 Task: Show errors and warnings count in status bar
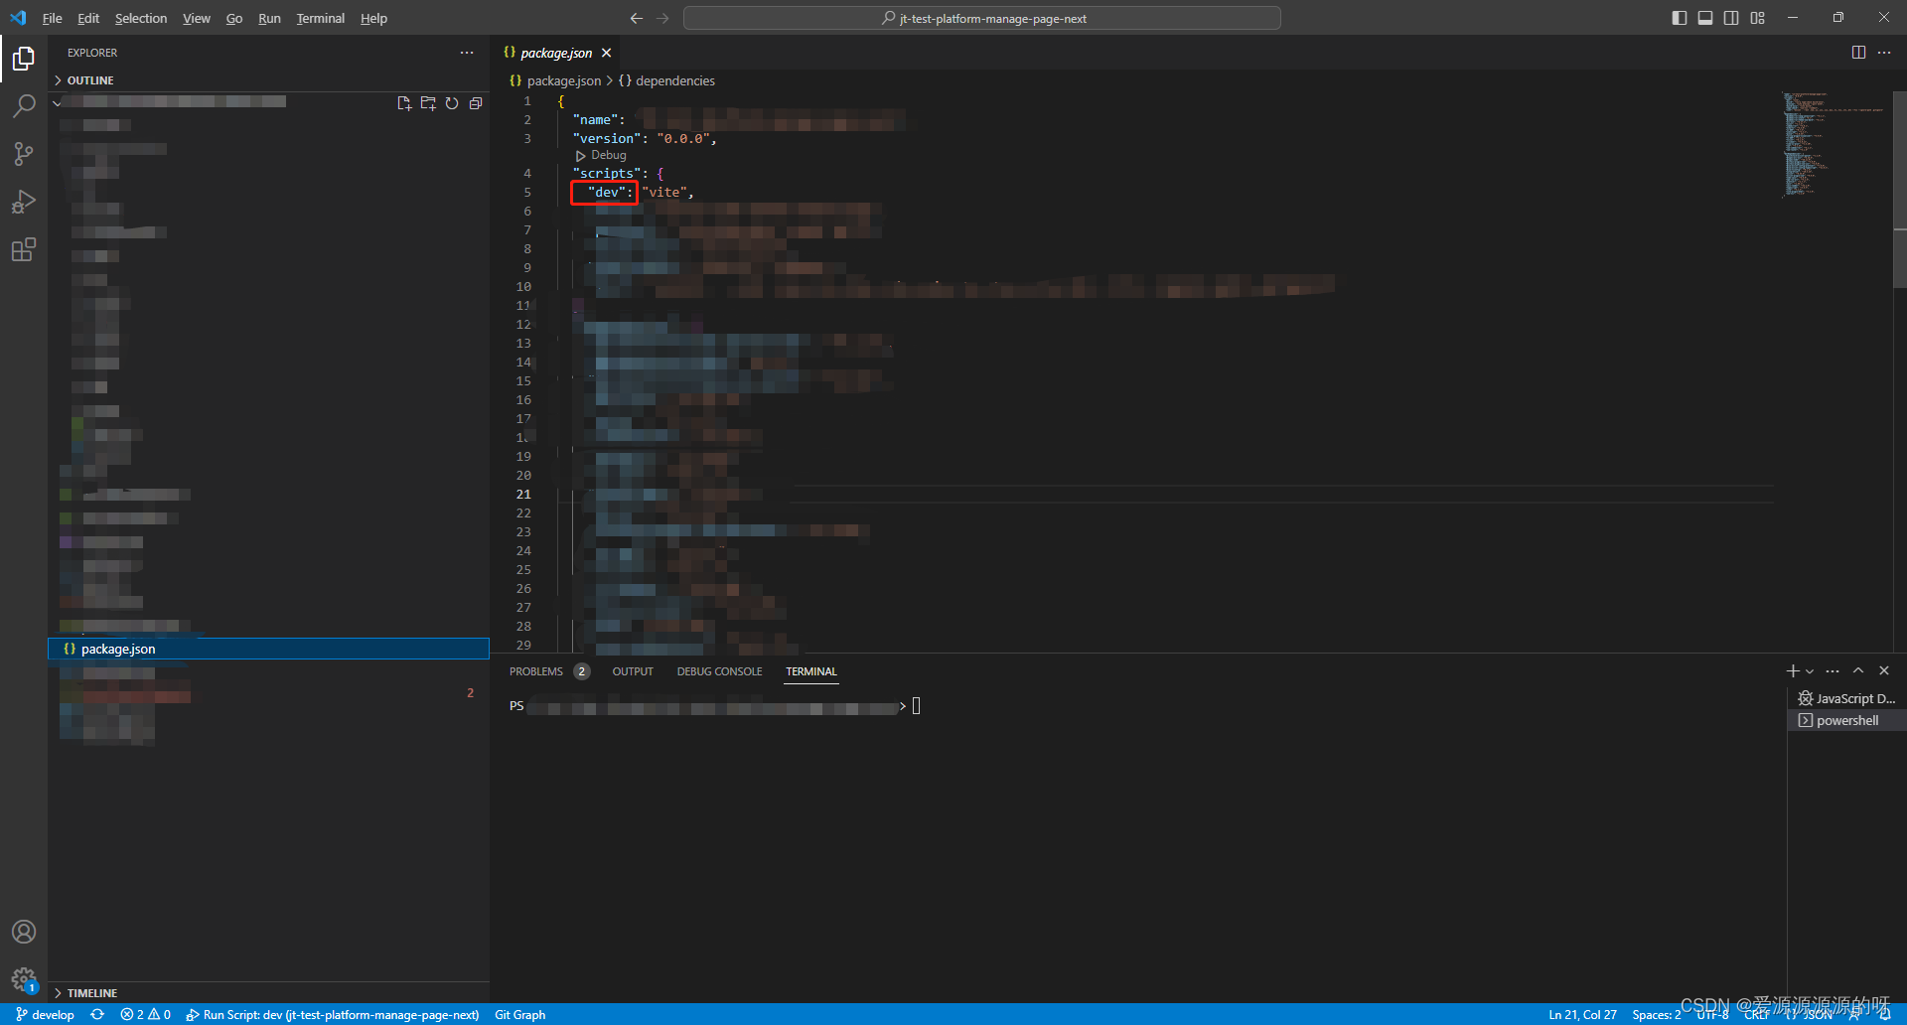[x=145, y=1014]
